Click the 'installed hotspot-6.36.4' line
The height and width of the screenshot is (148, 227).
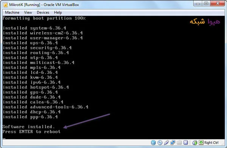point(36,87)
